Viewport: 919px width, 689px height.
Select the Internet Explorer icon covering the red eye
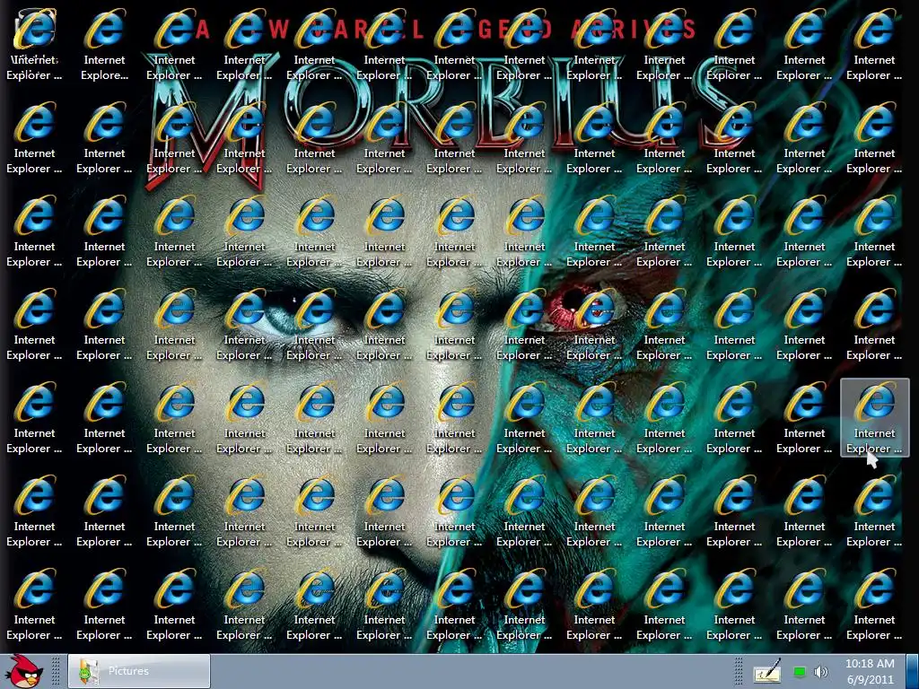point(594,324)
